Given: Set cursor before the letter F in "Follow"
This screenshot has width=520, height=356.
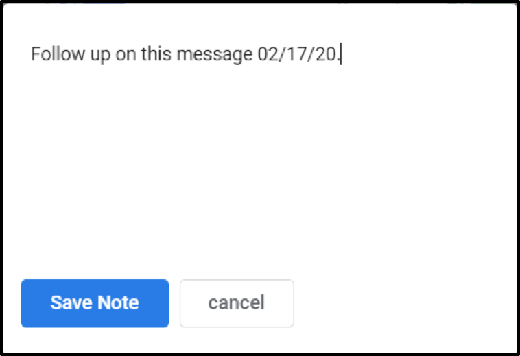Looking at the screenshot, I should pos(32,55).
